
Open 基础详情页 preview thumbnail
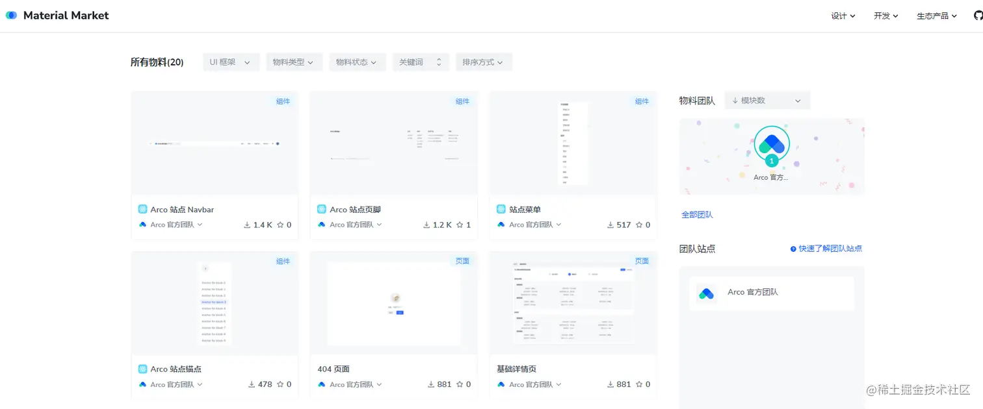pos(573,303)
